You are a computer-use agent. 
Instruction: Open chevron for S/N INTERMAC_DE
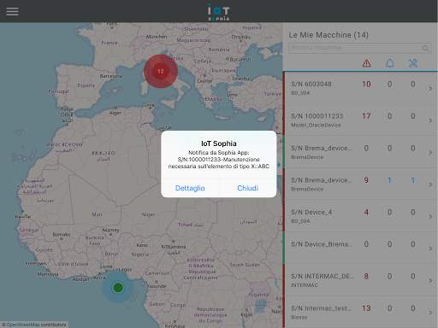pos(430,281)
